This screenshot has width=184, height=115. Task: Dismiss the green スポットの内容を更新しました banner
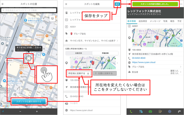pos(155,4)
